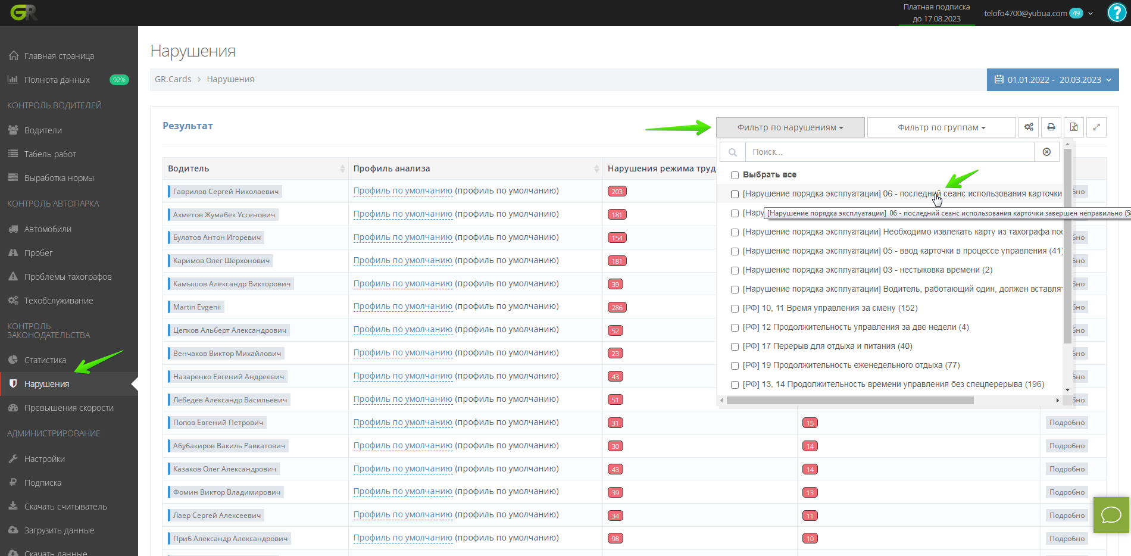Sort table by Профиль анализа column
The width and height of the screenshot is (1131, 556).
pos(475,168)
